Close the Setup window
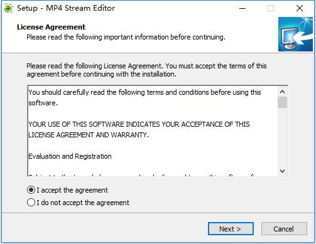Viewport: 316px width, 244px height. 300,8
